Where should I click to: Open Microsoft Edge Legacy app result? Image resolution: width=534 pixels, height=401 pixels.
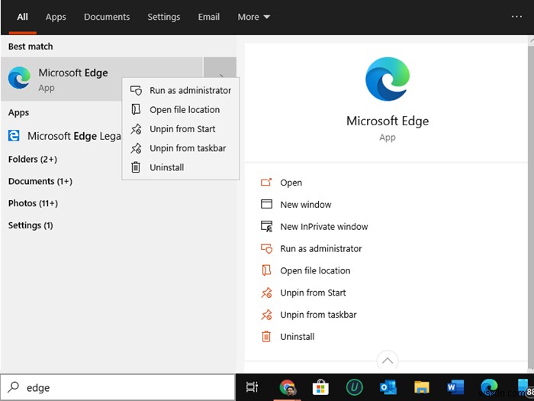pos(65,136)
